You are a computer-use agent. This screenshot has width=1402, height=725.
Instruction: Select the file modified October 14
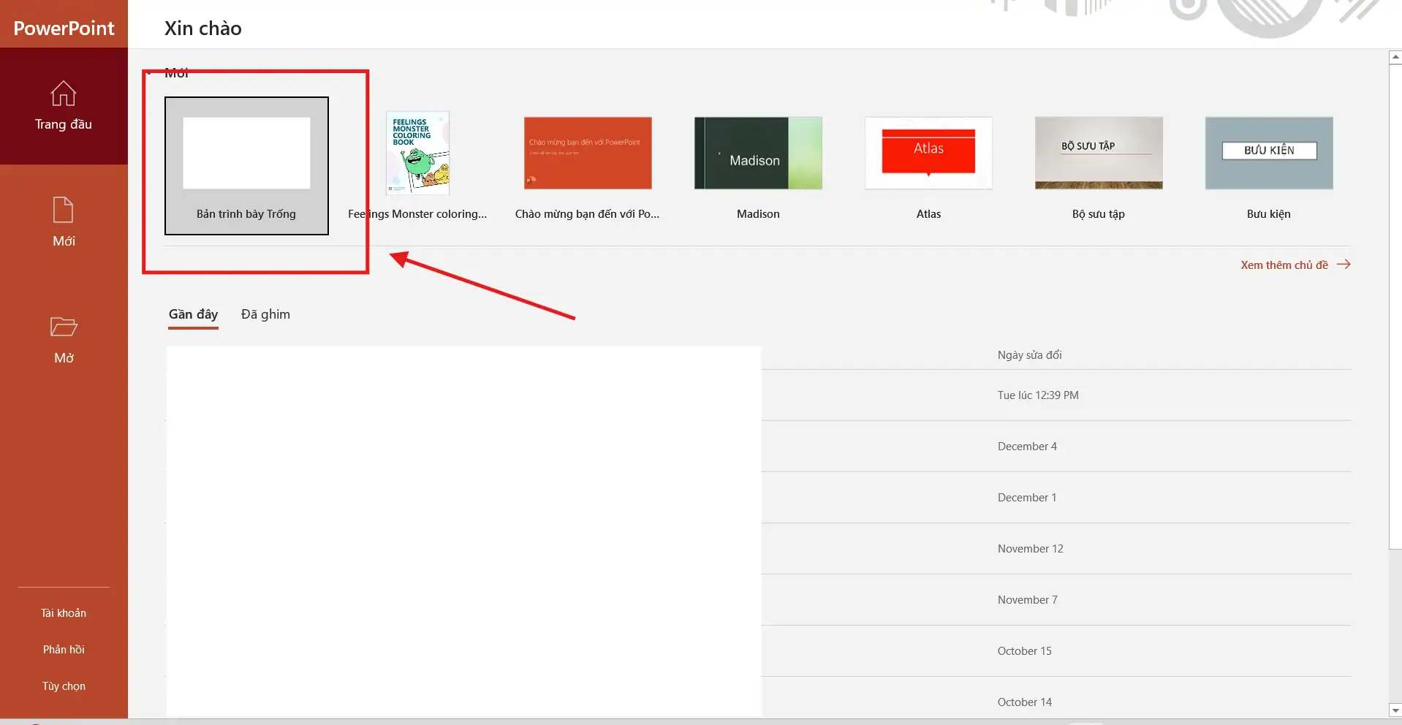759,698
